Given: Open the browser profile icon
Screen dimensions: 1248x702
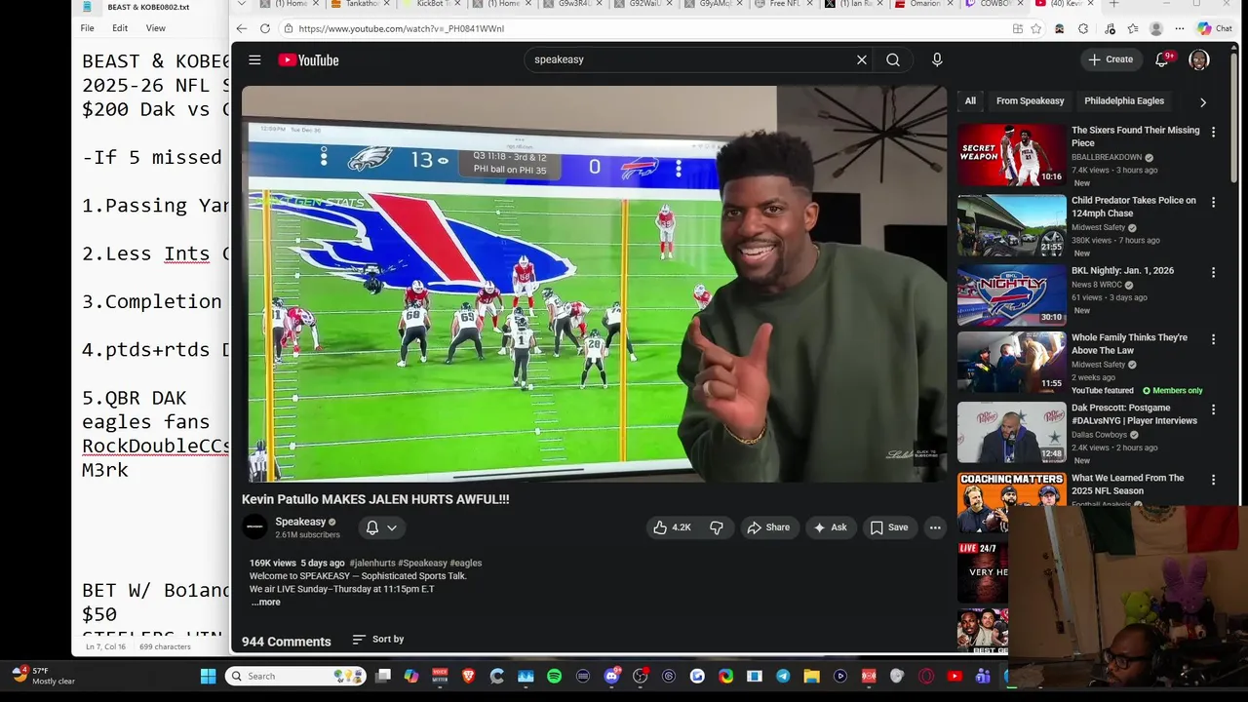Looking at the screenshot, I should [1156, 29].
